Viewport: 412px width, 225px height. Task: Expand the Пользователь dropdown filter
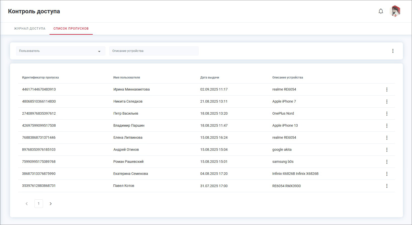(58, 51)
